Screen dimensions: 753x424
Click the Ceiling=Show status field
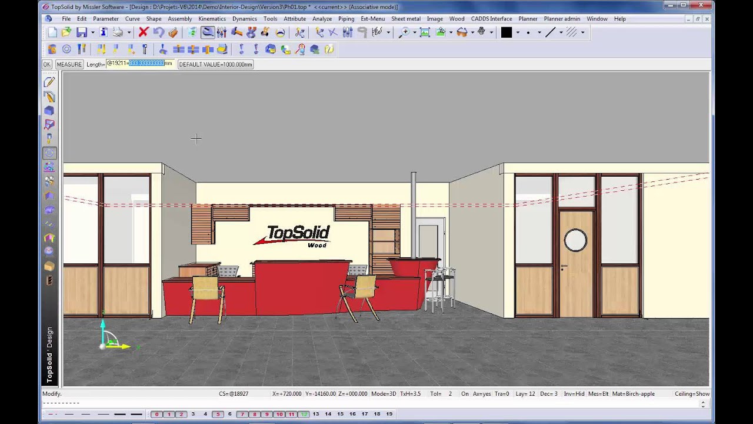(692, 394)
